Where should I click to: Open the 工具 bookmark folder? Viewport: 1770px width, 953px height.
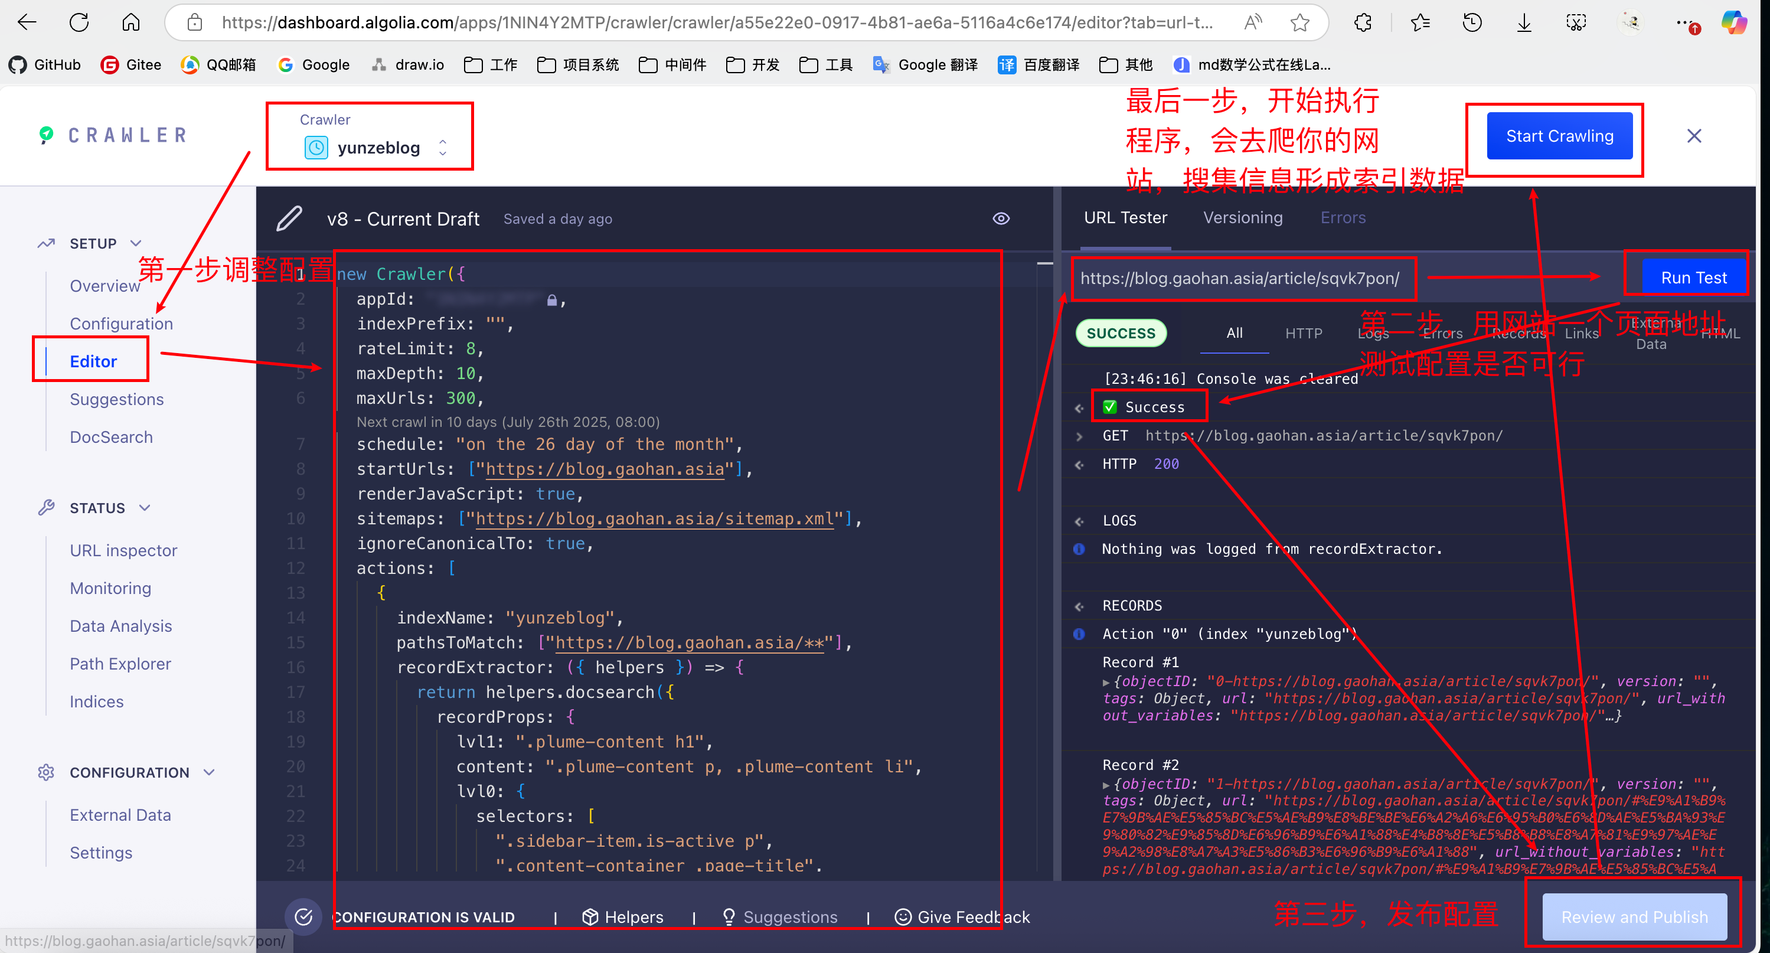[x=826, y=64]
